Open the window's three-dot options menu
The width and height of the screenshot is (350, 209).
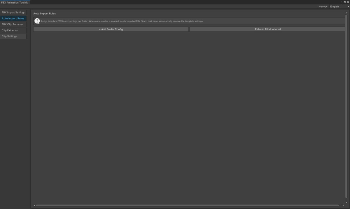pyautogui.click(x=341, y=2)
